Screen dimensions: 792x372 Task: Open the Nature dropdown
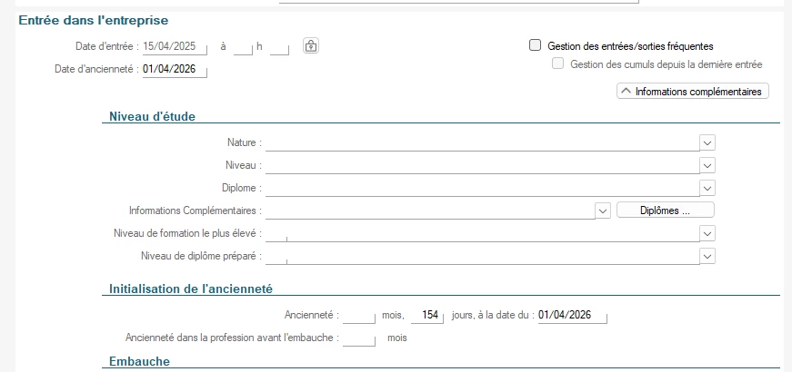(x=707, y=142)
